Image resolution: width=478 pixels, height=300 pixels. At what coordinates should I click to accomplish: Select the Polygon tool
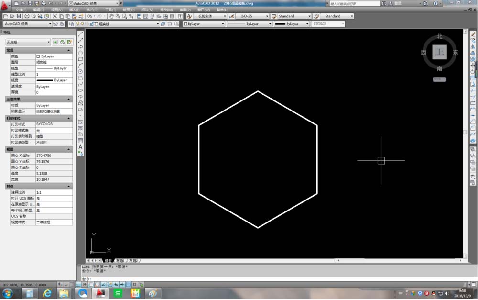tap(80, 53)
